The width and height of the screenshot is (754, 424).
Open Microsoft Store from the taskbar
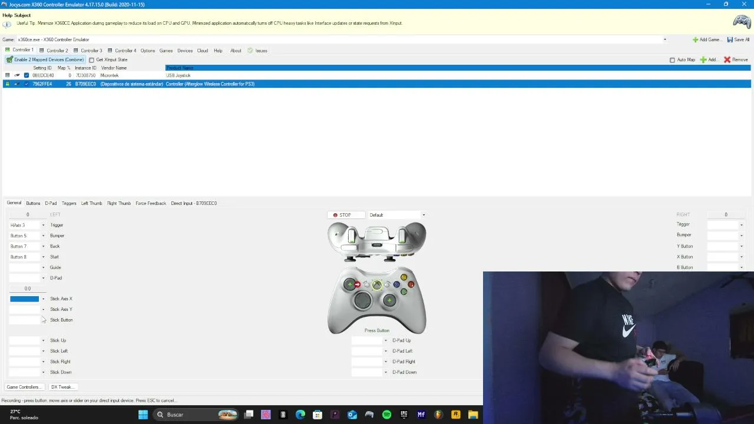[318, 415]
